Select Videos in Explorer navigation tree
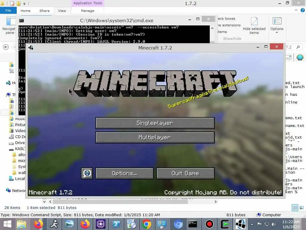The height and width of the screenshot is (230, 306). coord(18,131)
